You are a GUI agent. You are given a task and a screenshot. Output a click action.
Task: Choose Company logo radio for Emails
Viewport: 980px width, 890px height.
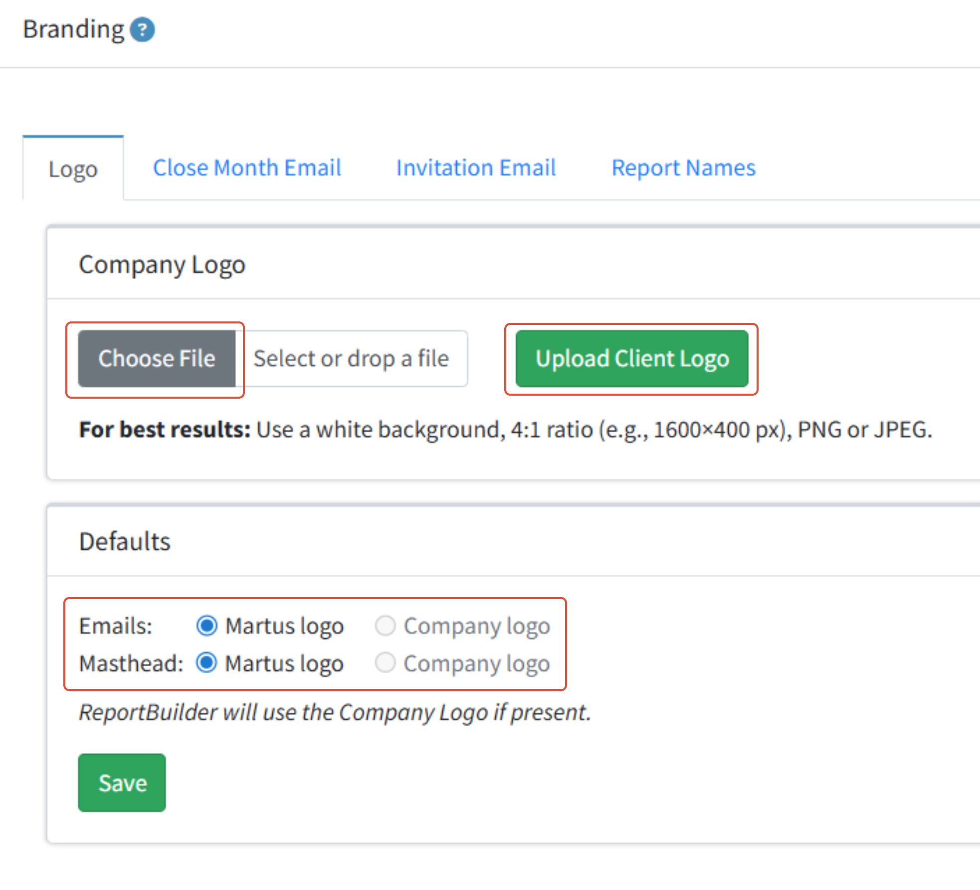coord(385,625)
